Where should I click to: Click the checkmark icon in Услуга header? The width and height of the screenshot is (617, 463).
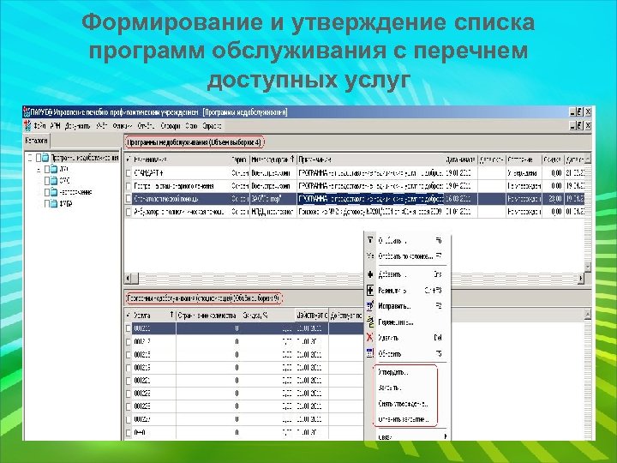point(129,315)
